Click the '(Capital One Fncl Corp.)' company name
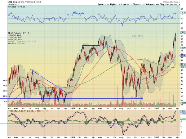This screenshot has width=186, height=139. [24, 2]
